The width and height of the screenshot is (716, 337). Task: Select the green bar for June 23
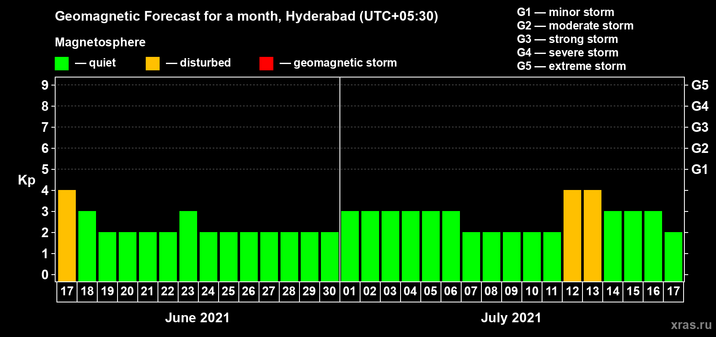(188, 246)
